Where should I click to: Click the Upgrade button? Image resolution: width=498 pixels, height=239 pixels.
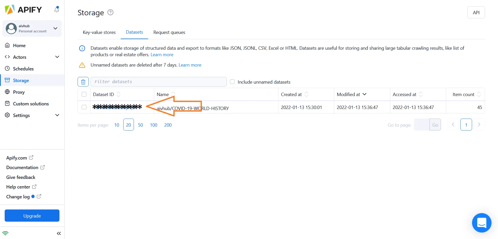pyautogui.click(x=32, y=216)
